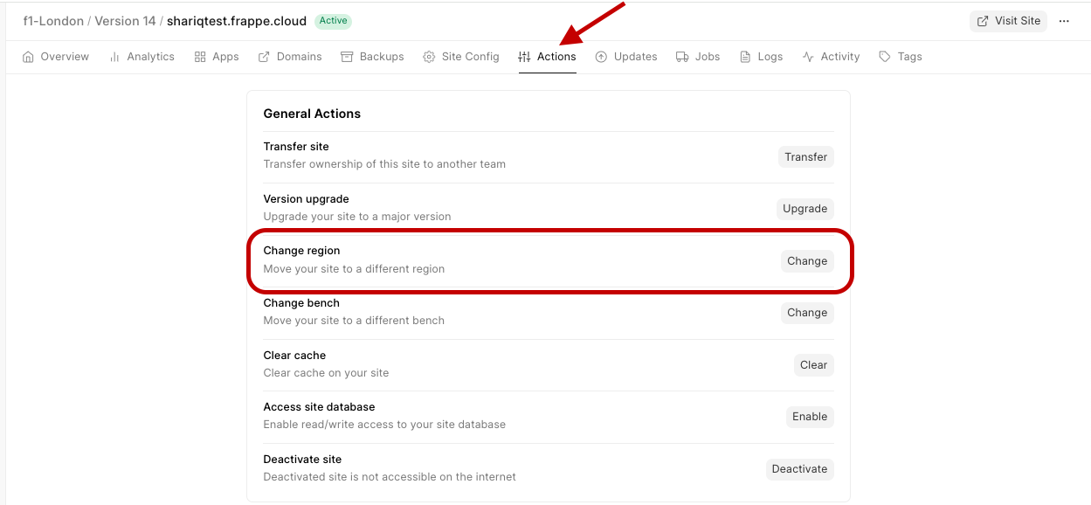
Task: Click the Logs document icon
Action: [745, 57]
